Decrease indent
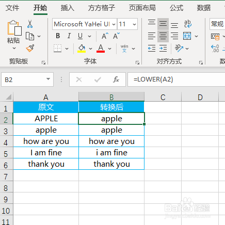Image resolution: width=225 pixels, height=225 pixels. tap(152, 49)
